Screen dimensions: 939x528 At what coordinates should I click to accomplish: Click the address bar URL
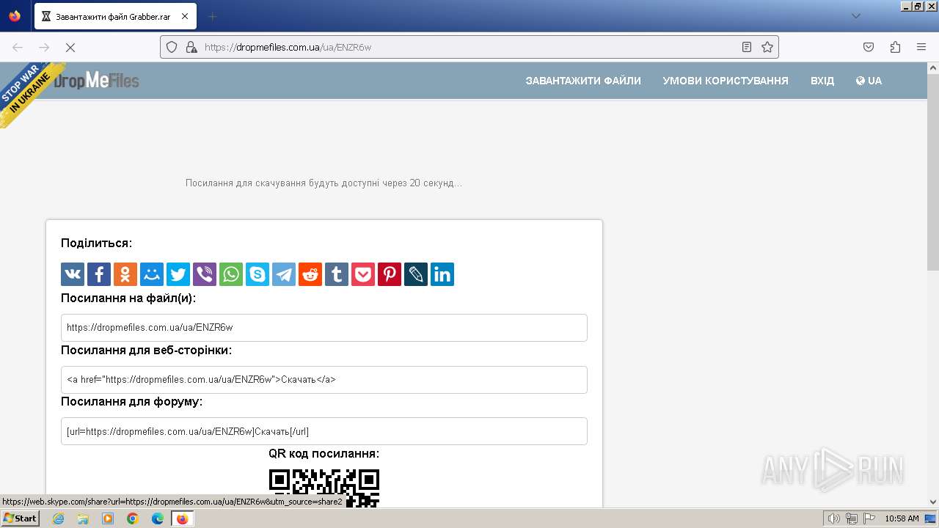coord(288,47)
